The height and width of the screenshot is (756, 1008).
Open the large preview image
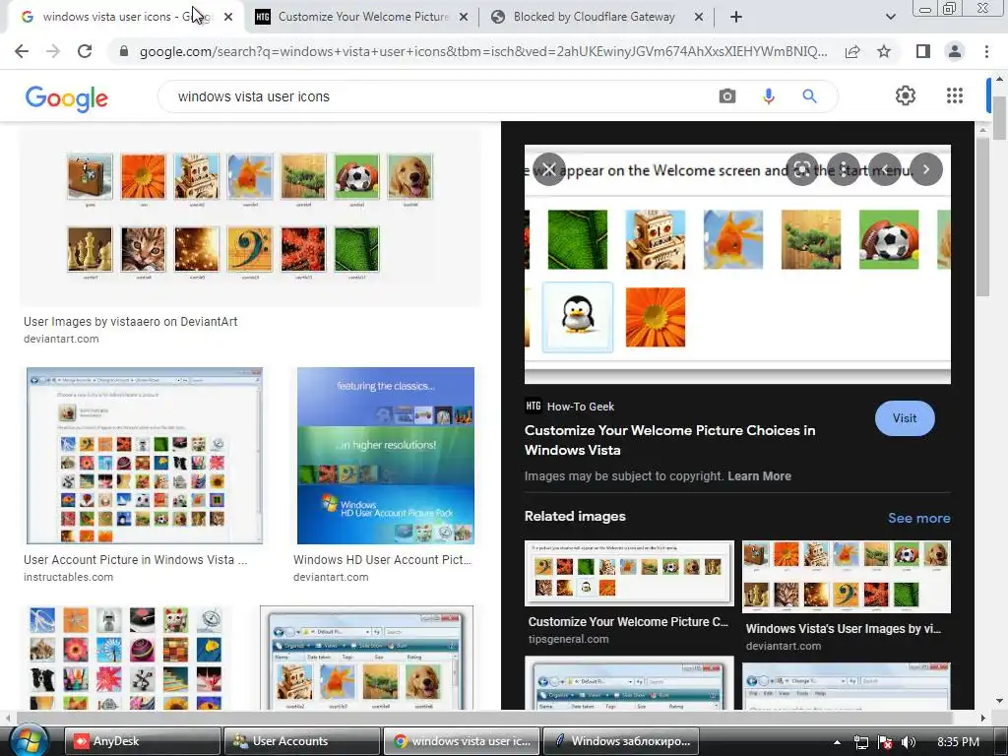737,264
